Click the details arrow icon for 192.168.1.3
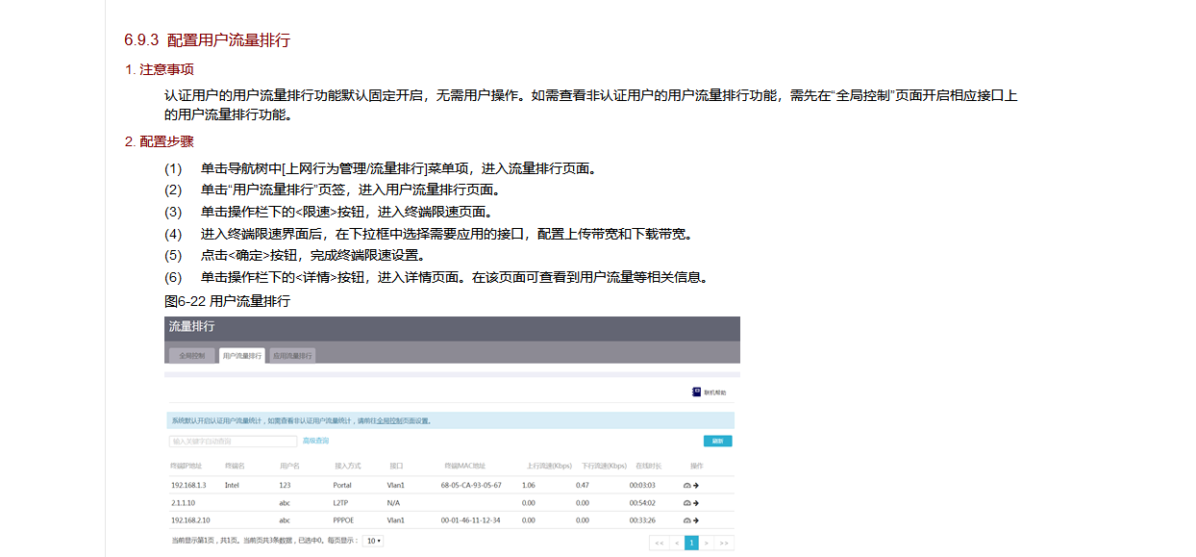 695,486
